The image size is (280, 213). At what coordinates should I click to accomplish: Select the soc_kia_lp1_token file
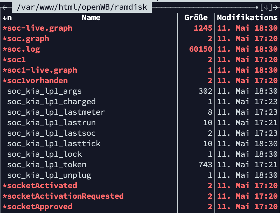coord(47,165)
